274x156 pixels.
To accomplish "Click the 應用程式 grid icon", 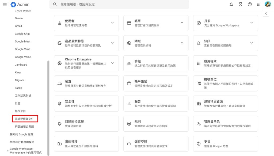I will 199,63.
